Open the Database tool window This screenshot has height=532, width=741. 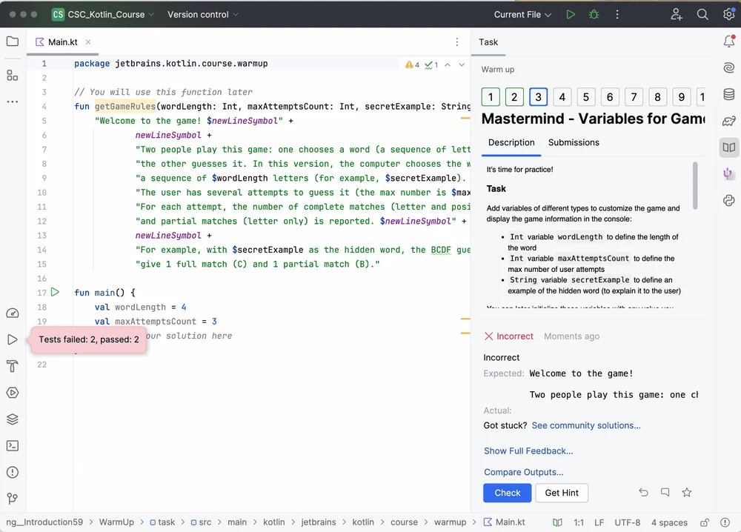(728, 95)
